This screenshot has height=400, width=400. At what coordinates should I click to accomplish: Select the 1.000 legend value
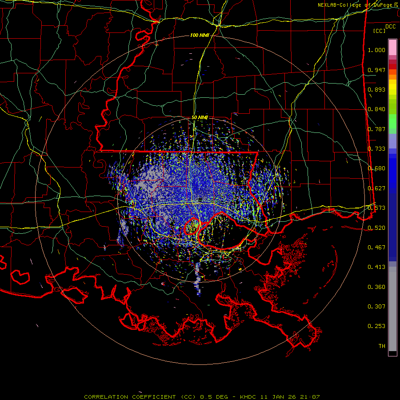point(376,50)
